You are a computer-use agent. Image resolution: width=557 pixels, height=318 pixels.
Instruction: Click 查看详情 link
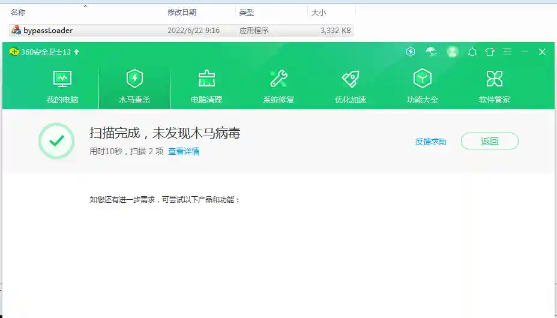[x=183, y=152]
